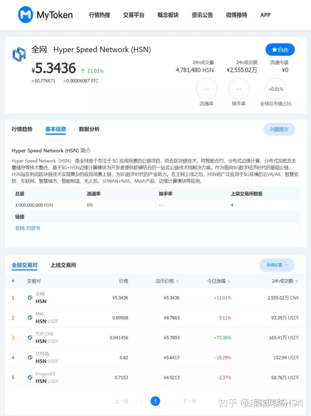Click the 问题提交 button
311x416 pixels.
(x=279, y=129)
